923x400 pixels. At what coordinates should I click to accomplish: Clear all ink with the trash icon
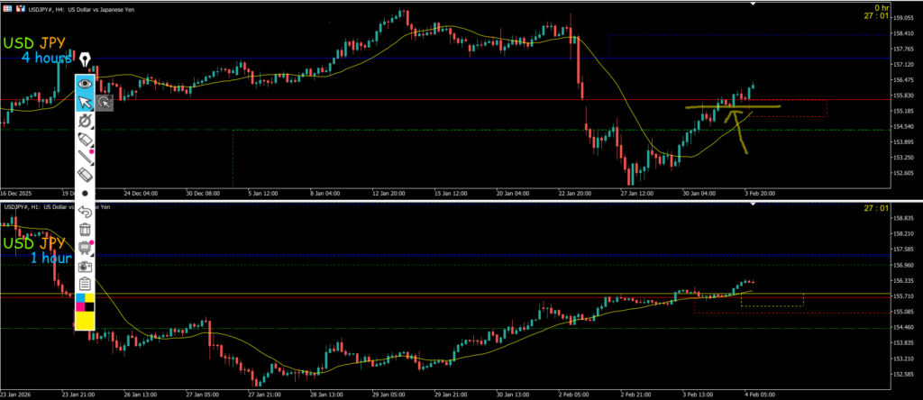(x=85, y=230)
